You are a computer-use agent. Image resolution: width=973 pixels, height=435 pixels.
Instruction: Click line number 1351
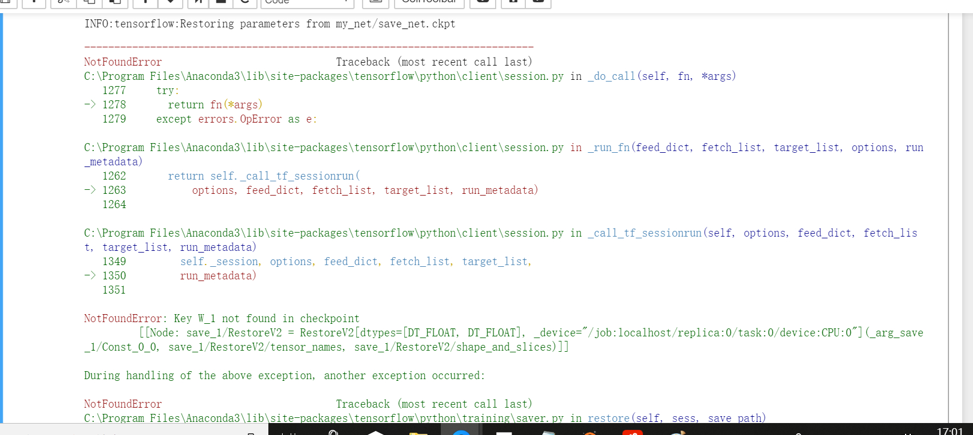[114, 290]
